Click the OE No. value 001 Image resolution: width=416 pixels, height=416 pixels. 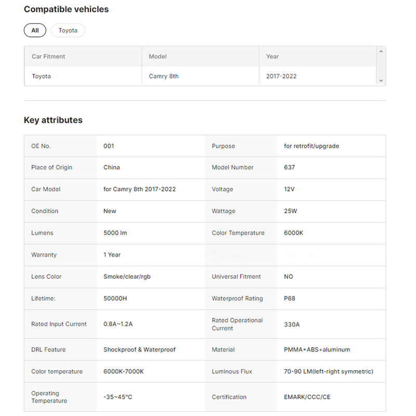coord(109,146)
